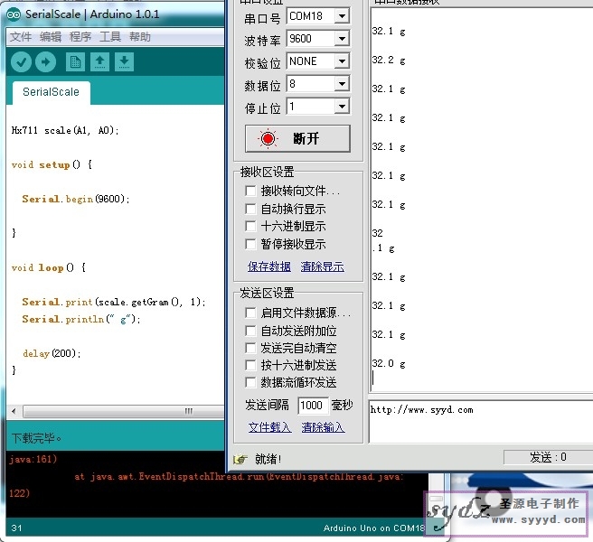The image size is (593, 542).
Task: Open the 文件 menu in Arduino
Action: pyautogui.click(x=21, y=37)
